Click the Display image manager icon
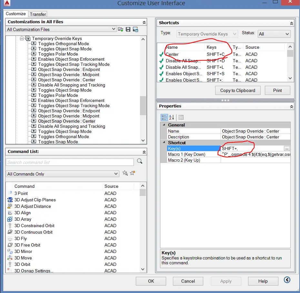This screenshot has width=300, height=293. click(135, 29)
